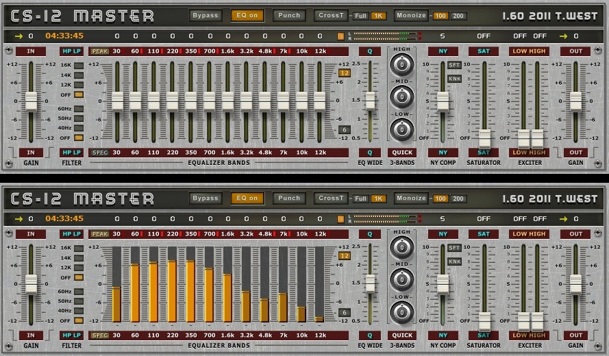
Task: Enable CrossT in the upper plugin
Action: pyautogui.click(x=331, y=16)
